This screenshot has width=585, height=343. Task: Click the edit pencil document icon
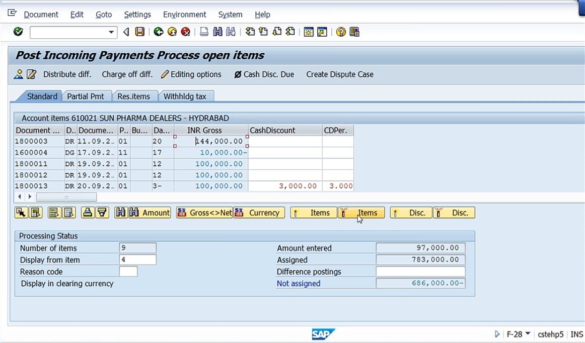(32, 74)
